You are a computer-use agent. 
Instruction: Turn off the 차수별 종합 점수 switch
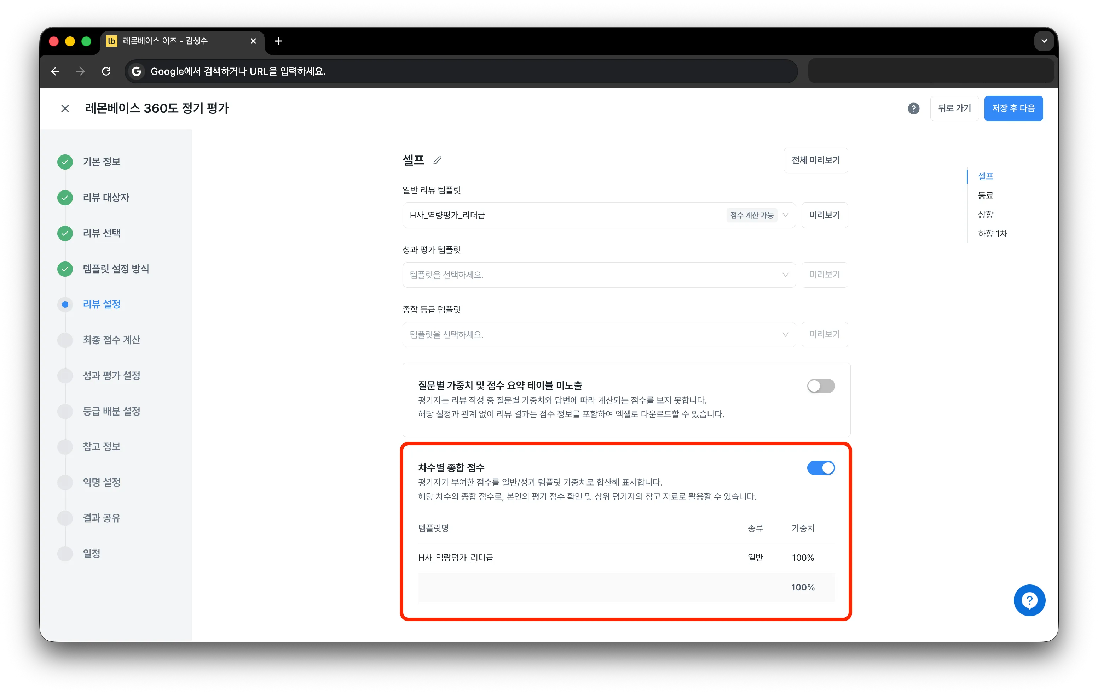click(821, 468)
